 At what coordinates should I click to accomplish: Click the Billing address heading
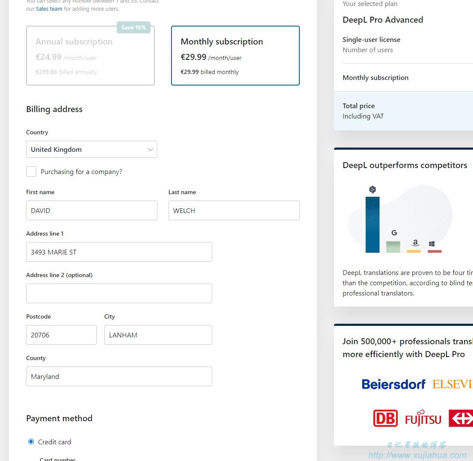(54, 109)
